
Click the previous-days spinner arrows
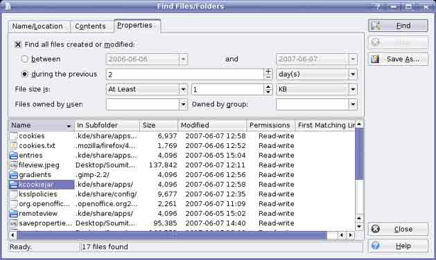[268, 75]
